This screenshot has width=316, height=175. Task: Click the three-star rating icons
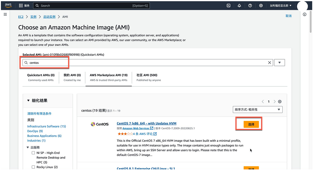[x=125, y=134]
